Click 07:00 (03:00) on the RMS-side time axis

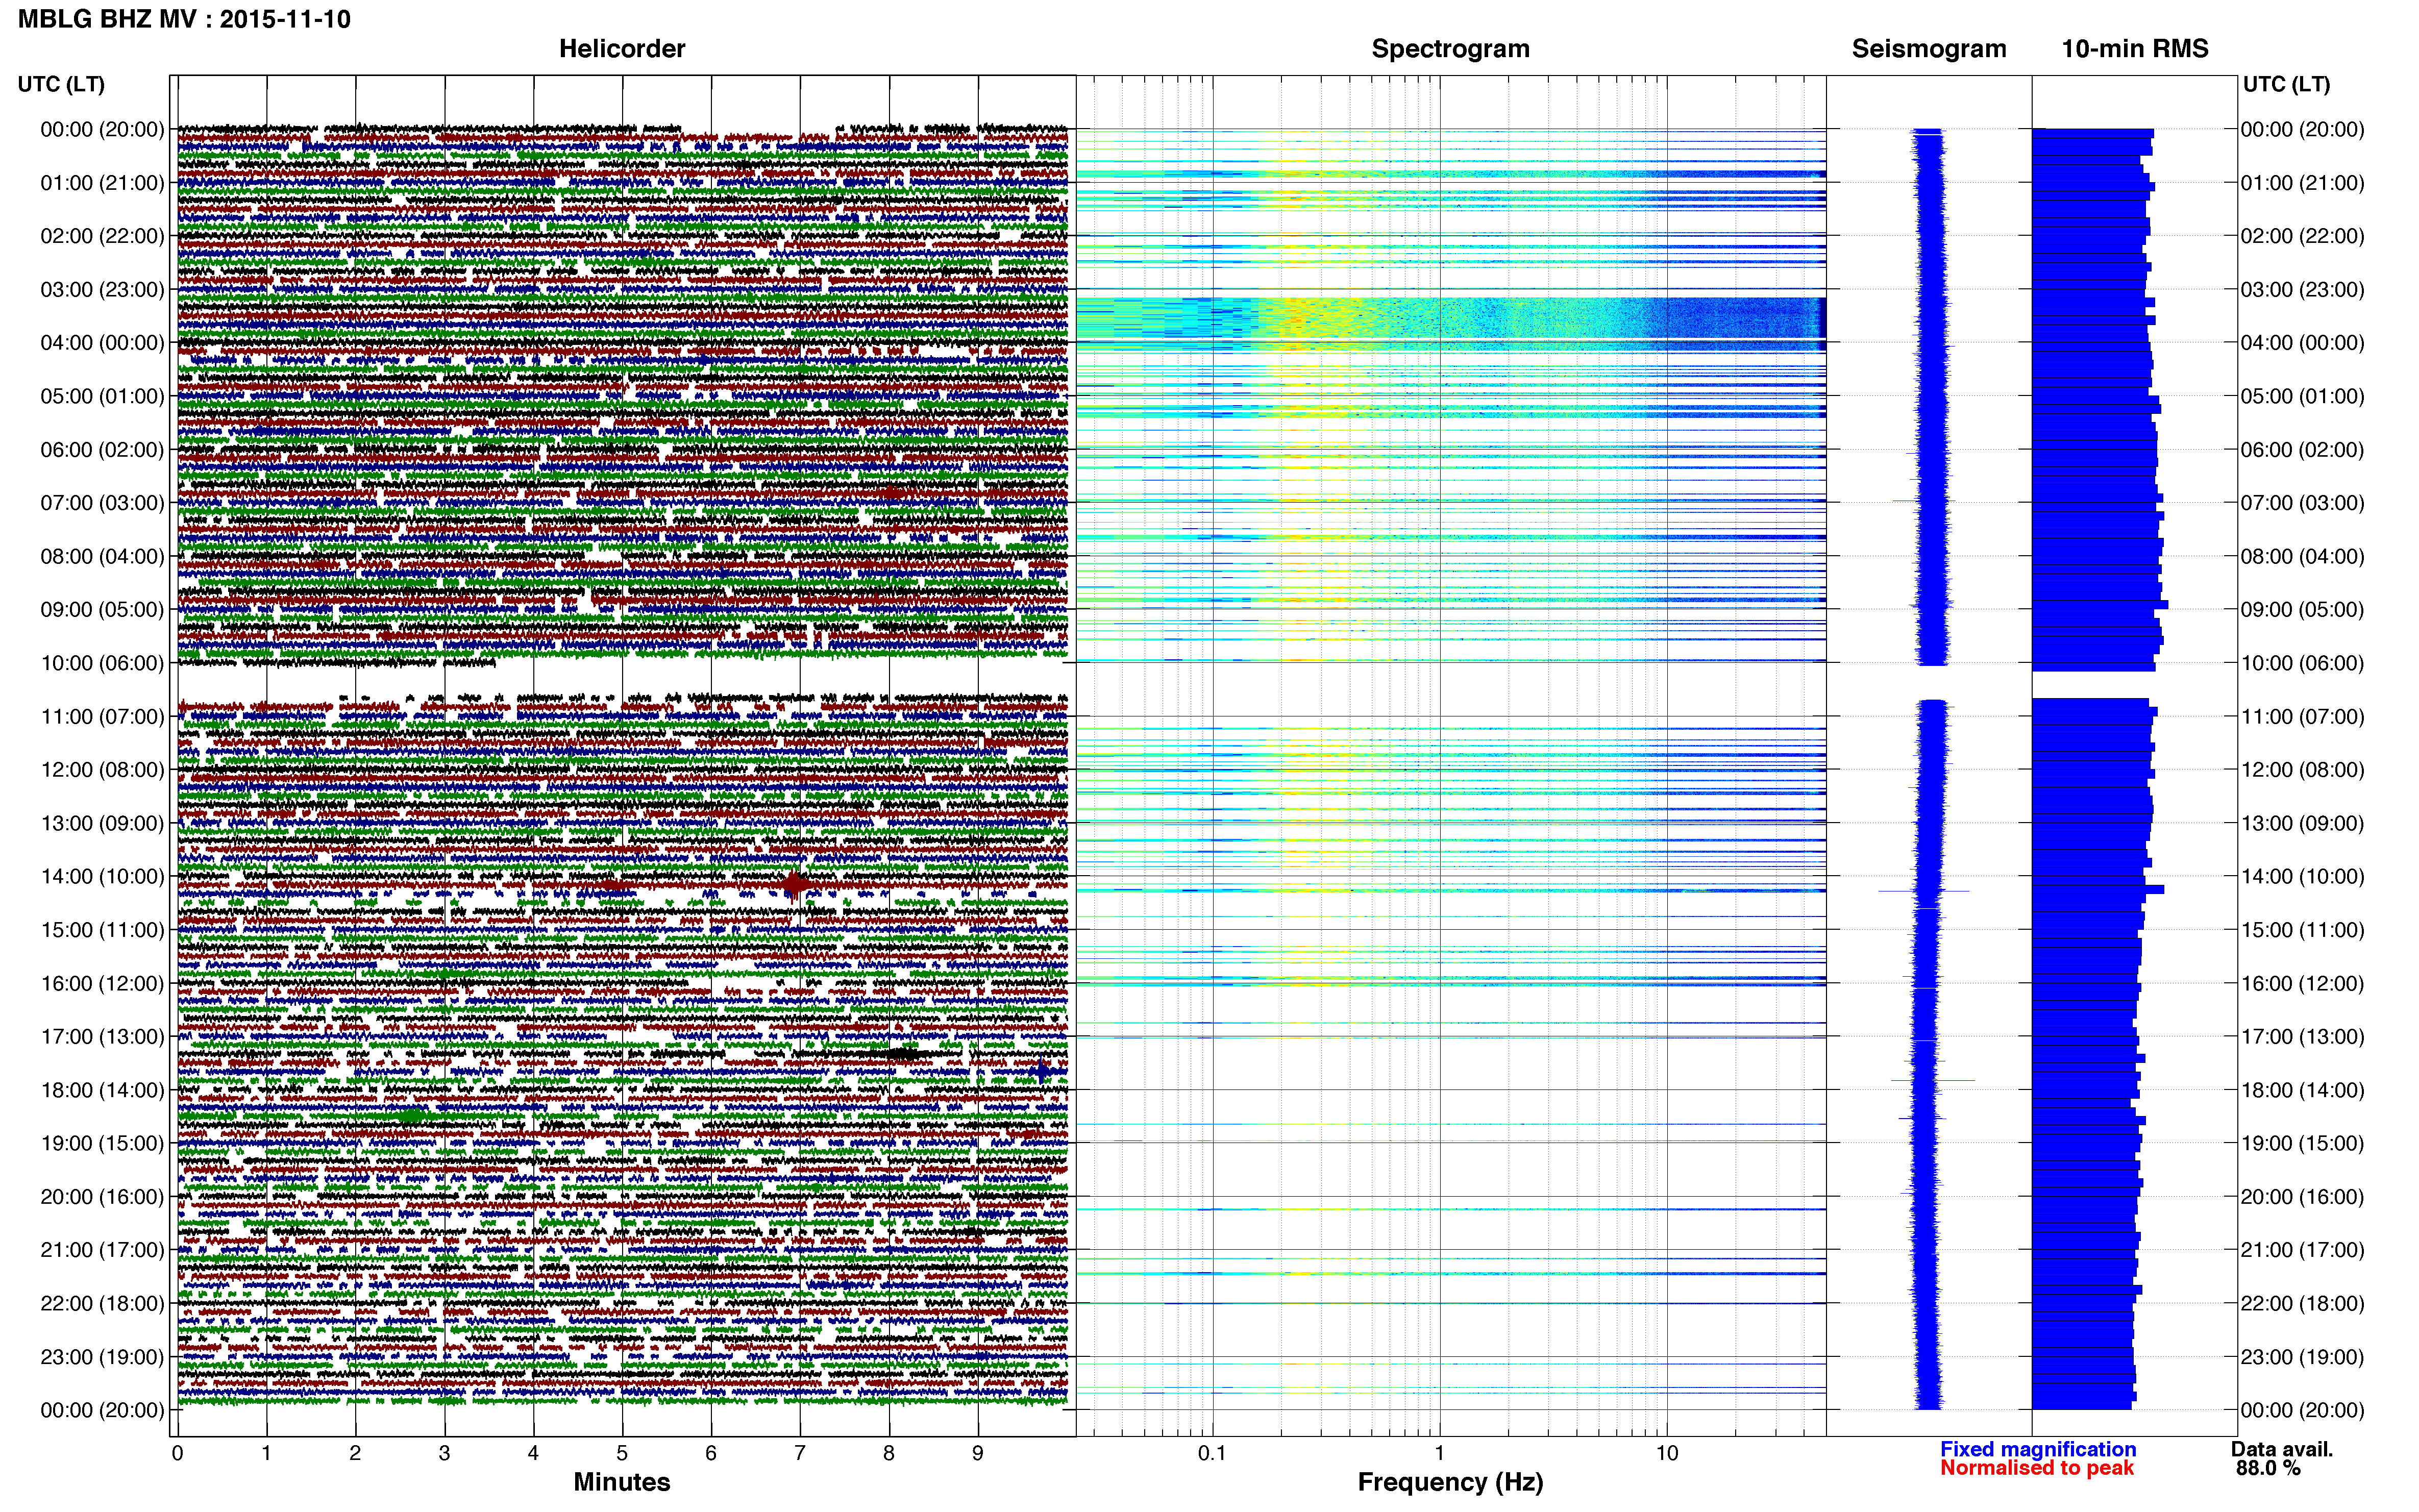click(x=2302, y=503)
